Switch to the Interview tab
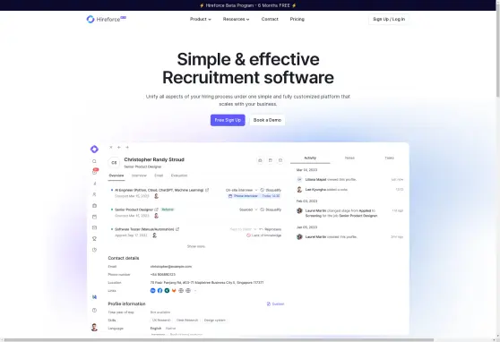The image size is (500, 342). tap(139, 175)
